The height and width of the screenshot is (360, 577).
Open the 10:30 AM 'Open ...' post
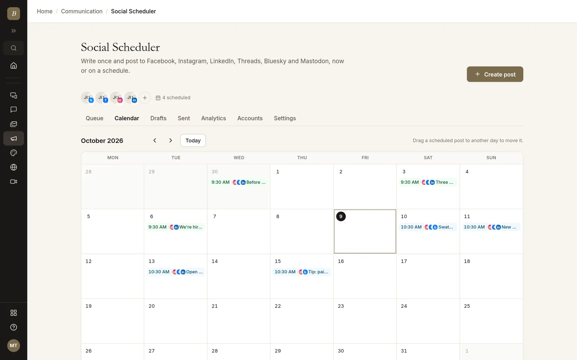[x=176, y=272]
